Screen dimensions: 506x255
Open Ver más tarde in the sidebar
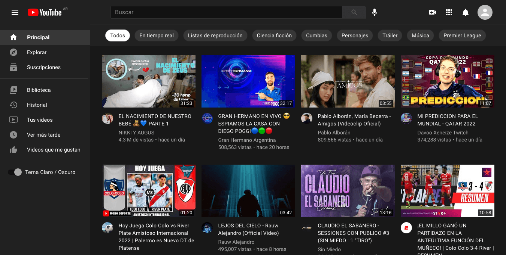(x=45, y=135)
